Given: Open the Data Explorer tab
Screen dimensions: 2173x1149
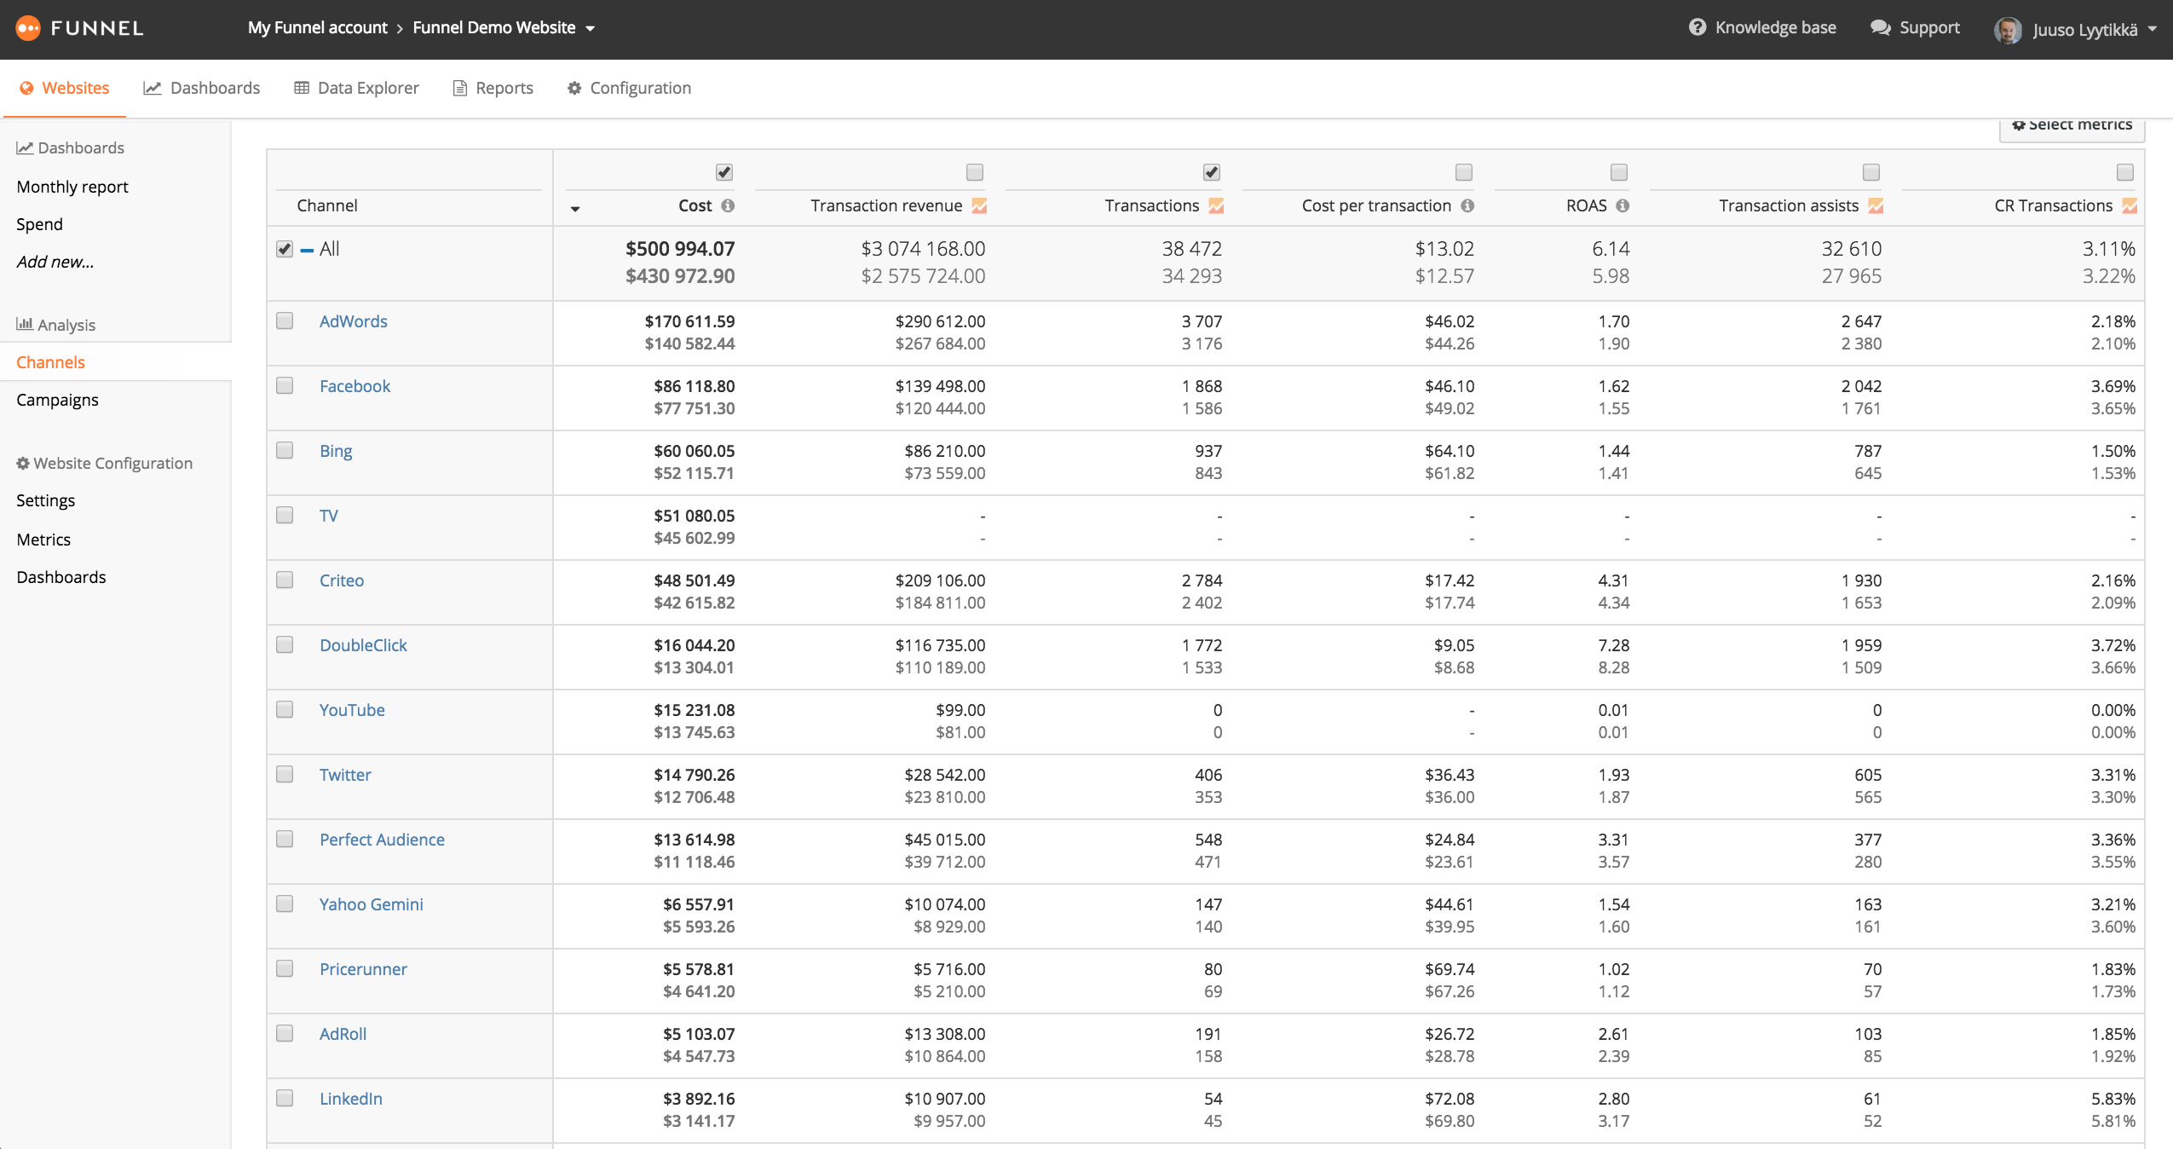Looking at the screenshot, I should [x=356, y=88].
